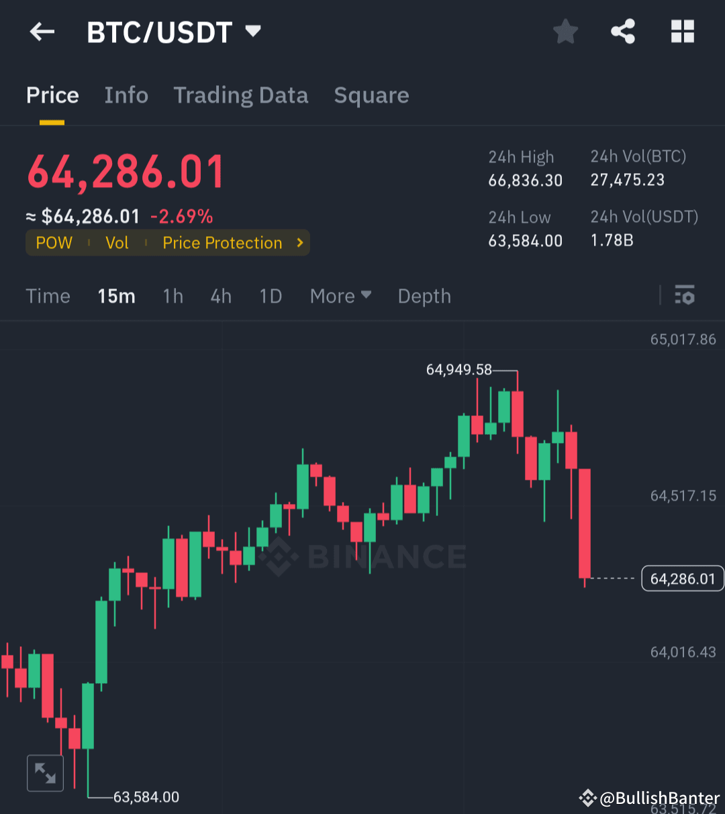The width and height of the screenshot is (725, 814).
Task: Tap the POW tag
Action: point(54,243)
